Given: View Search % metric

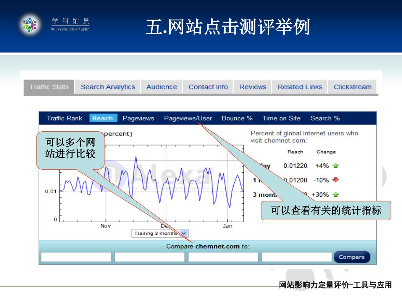Looking at the screenshot, I should pyautogui.click(x=325, y=118).
